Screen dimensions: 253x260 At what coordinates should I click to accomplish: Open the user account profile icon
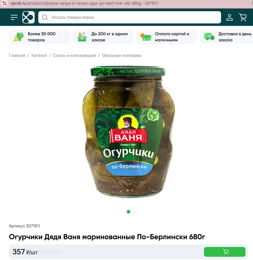coord(229,17)
